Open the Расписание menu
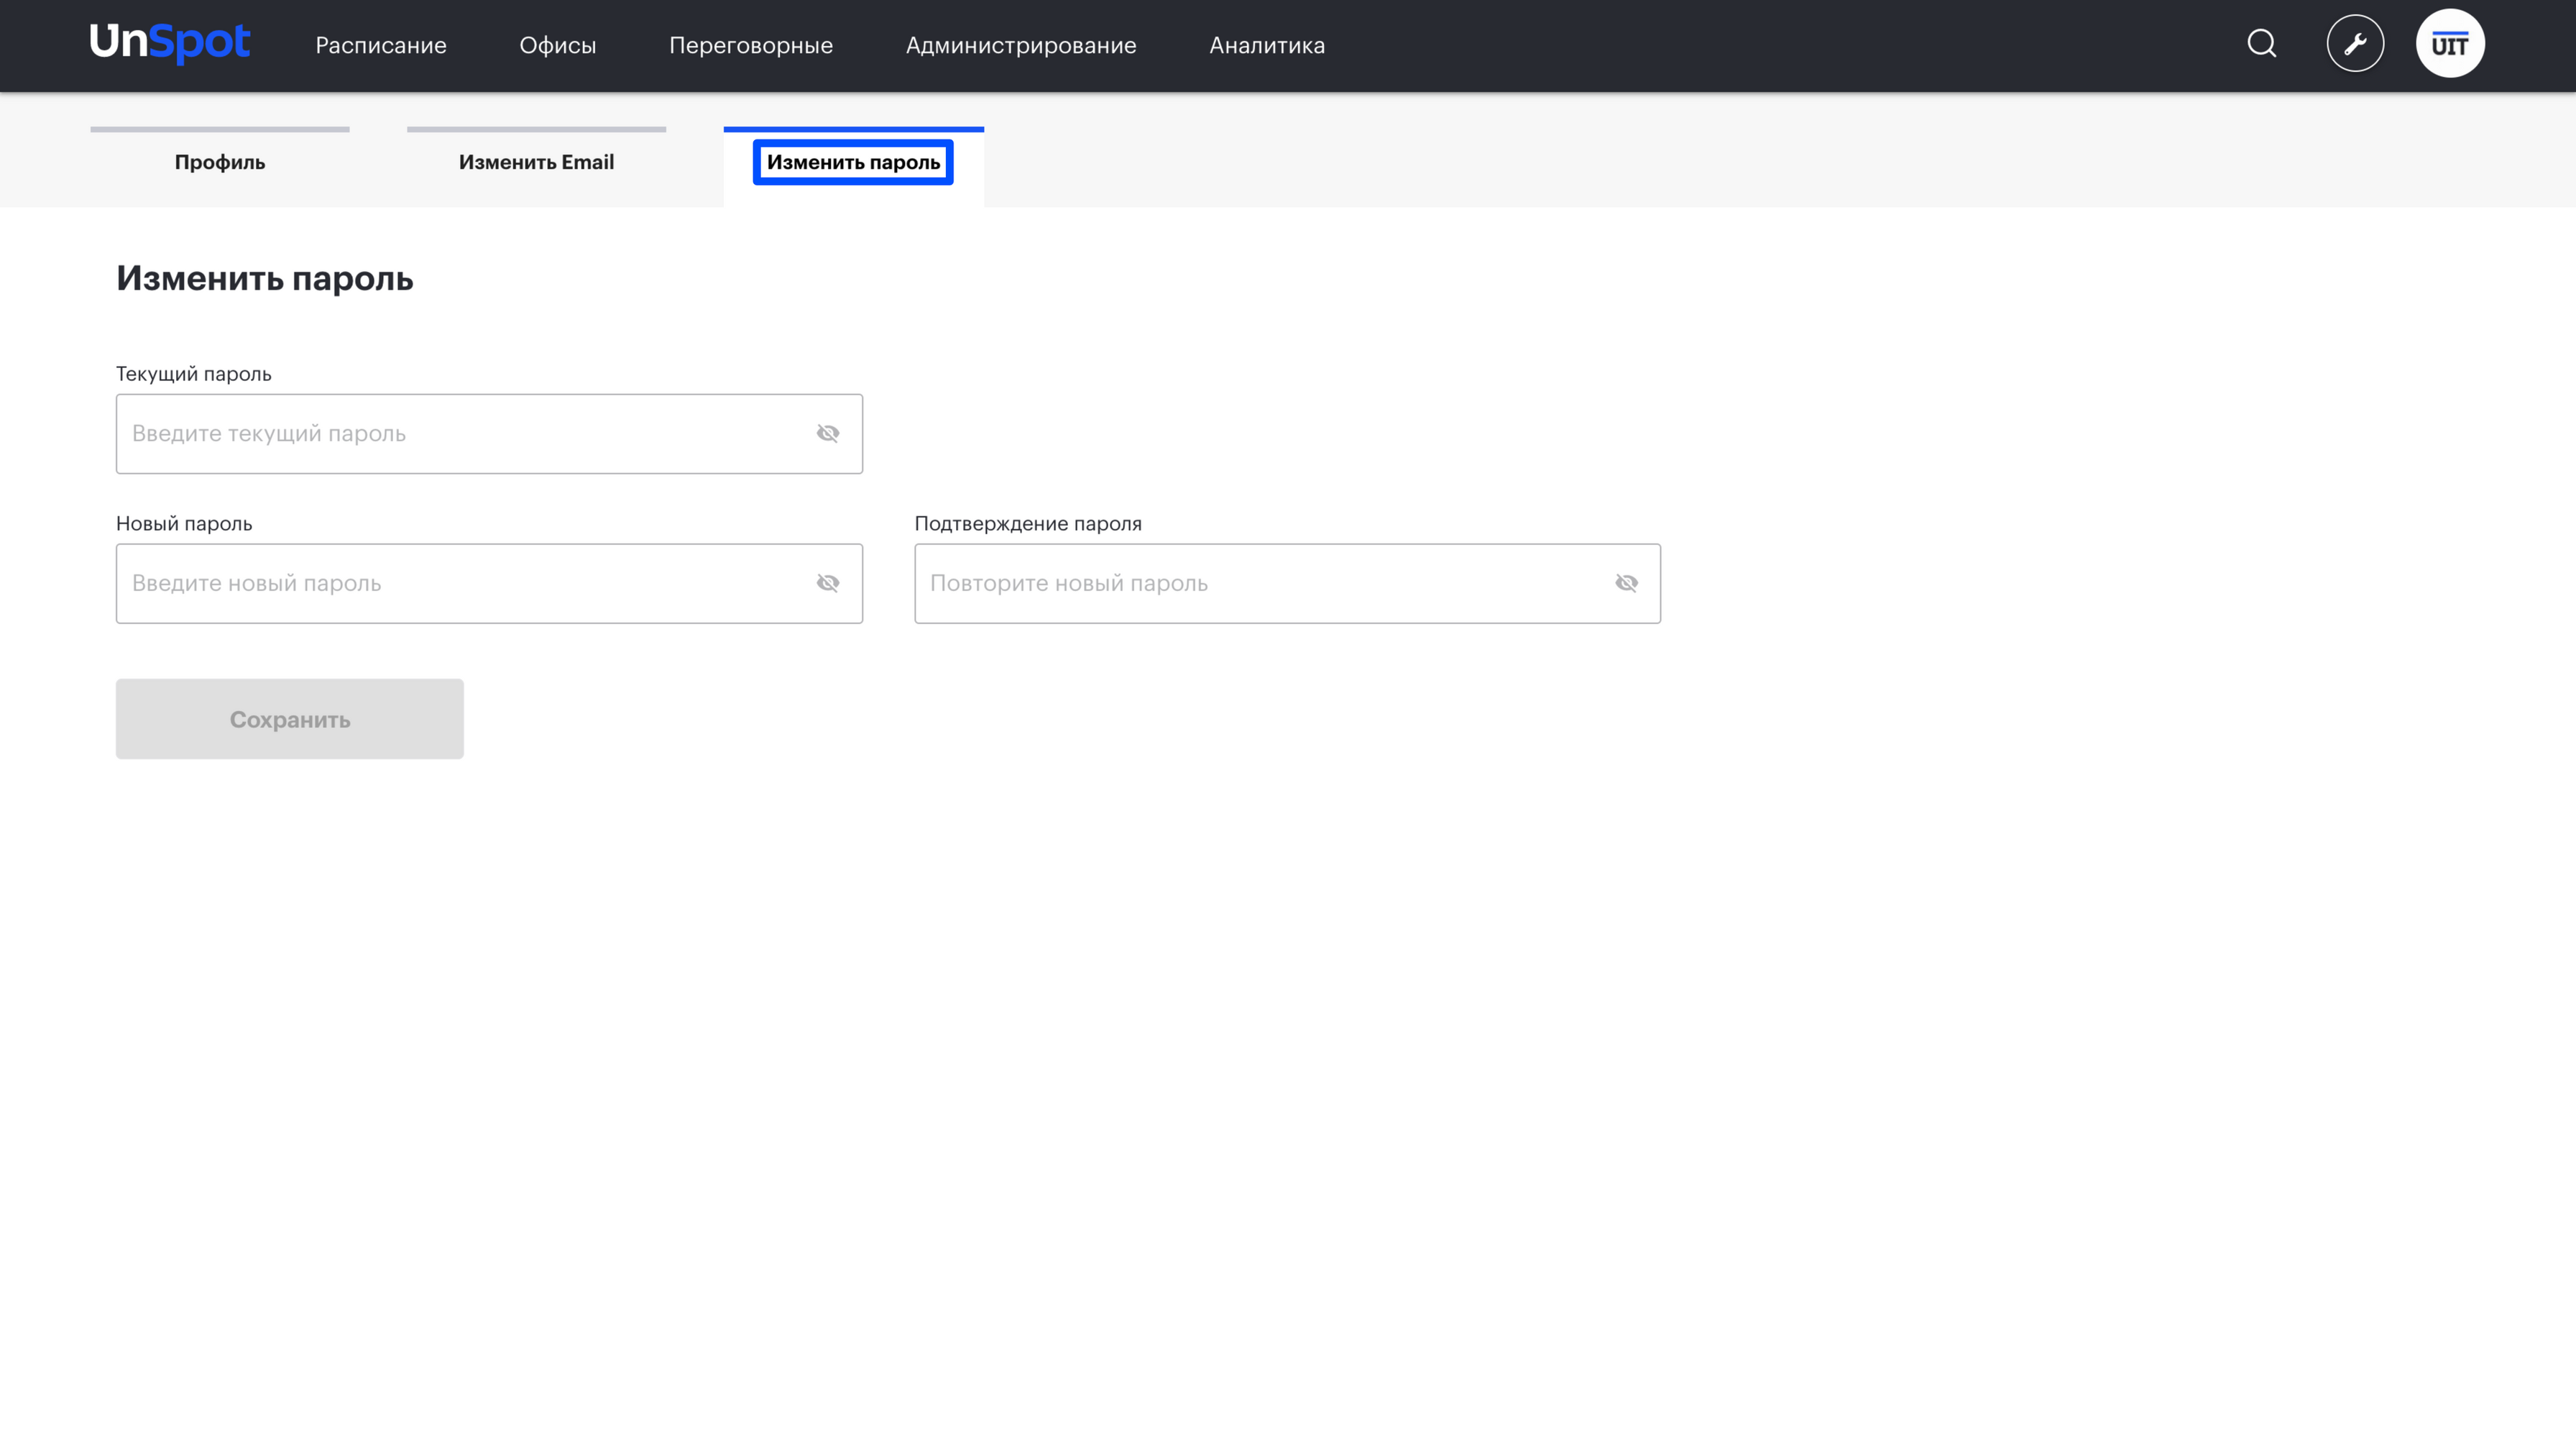Screen dimensions: 2576x1445 tap(381, 45)
